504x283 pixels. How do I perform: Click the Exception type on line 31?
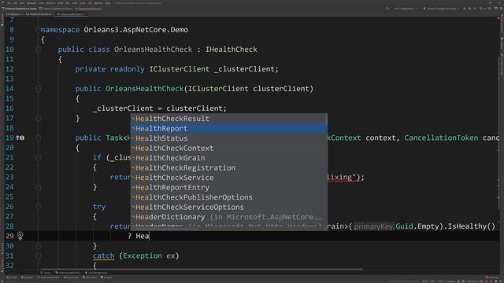(143, 255)
